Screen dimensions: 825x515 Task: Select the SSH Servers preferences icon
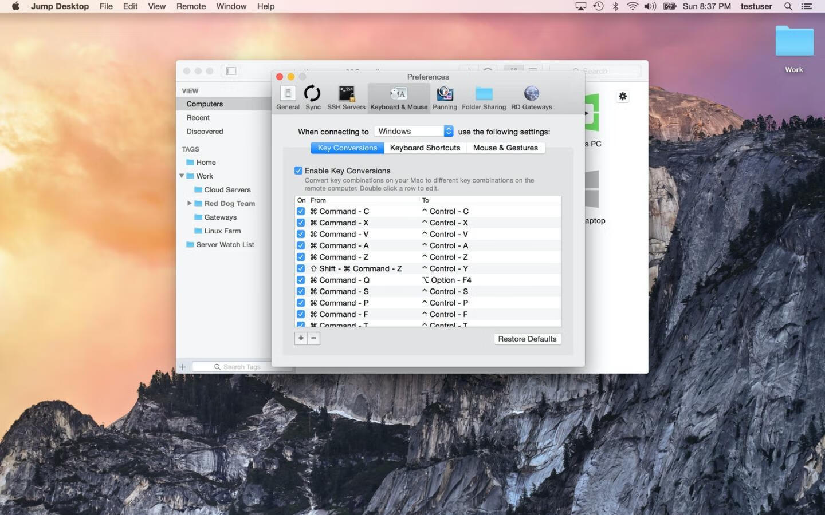click(x=346, y=97)
